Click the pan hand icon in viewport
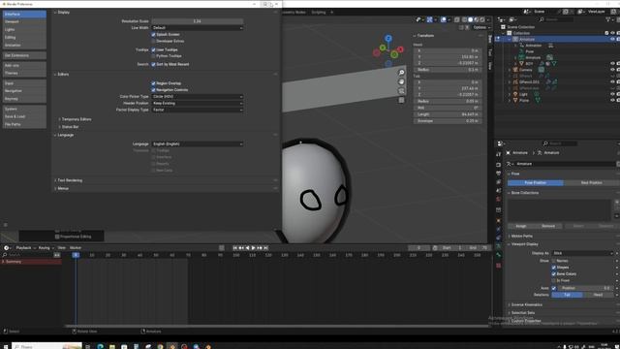Image resolution: width=620 pixels, height=349 pixels. [401, 81]
